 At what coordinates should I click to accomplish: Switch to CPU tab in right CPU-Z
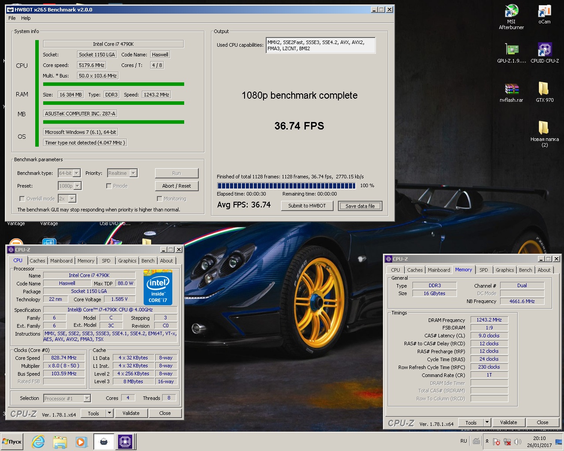[396, 270]
